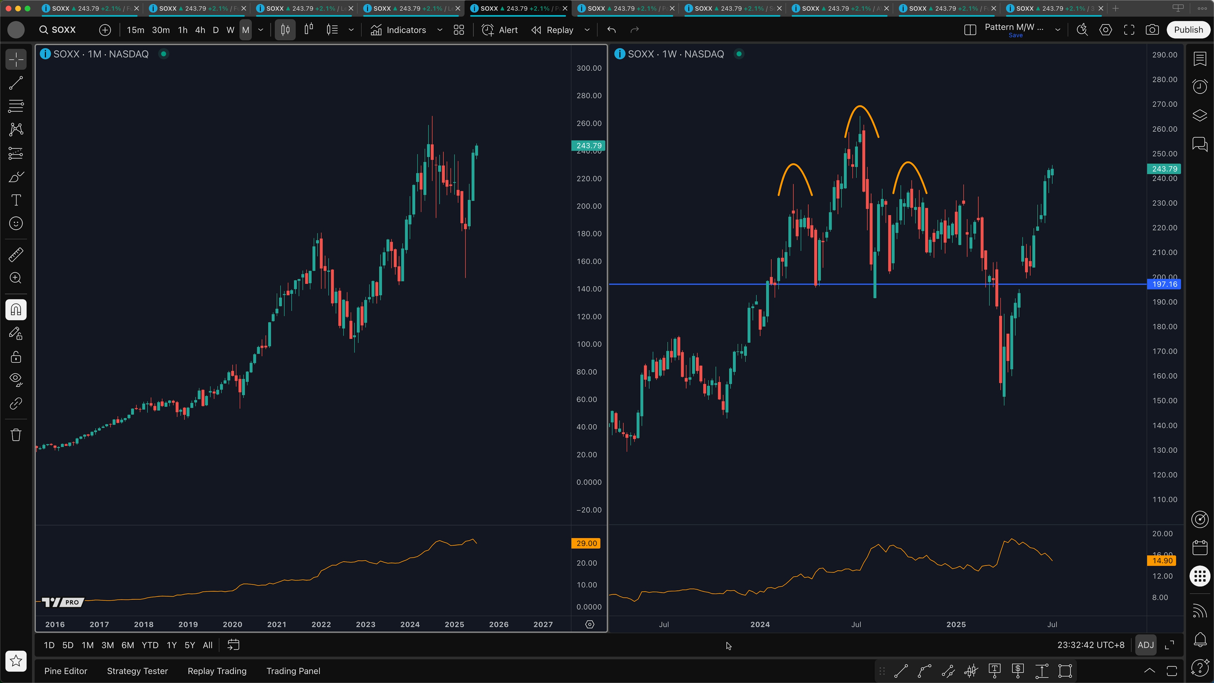This screenshot has height=683, width=1214.
Task: Open indicator templates grid icon
Action: 459,30
